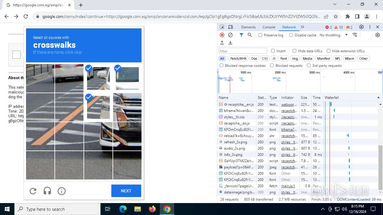Expand more DevTools tabs chevron
The width and height of the screenshot is (383, 215).
(303, 27)
